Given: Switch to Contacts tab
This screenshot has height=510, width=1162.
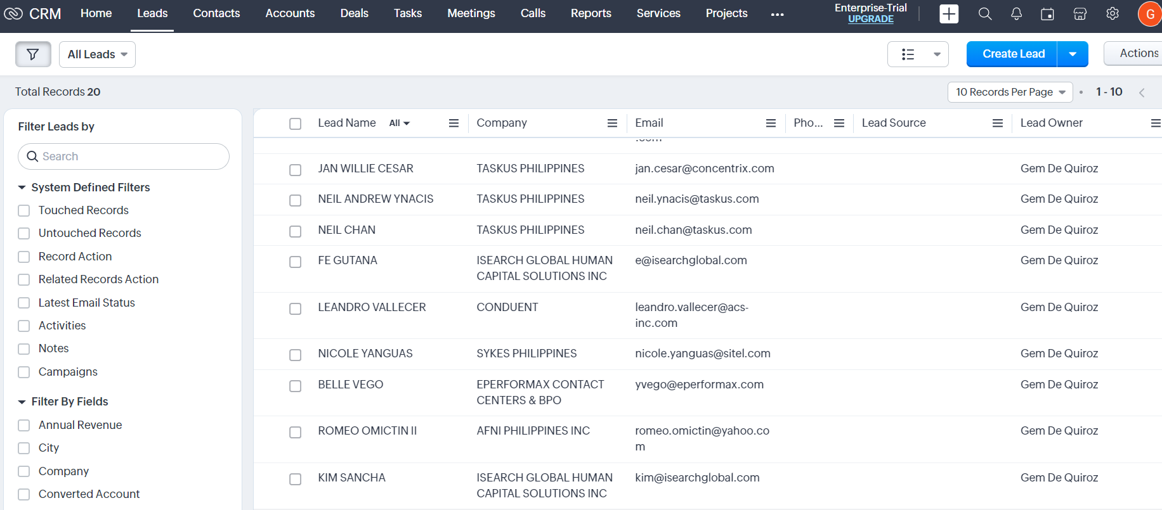Looking at the screenshot, I should (216, 13).
